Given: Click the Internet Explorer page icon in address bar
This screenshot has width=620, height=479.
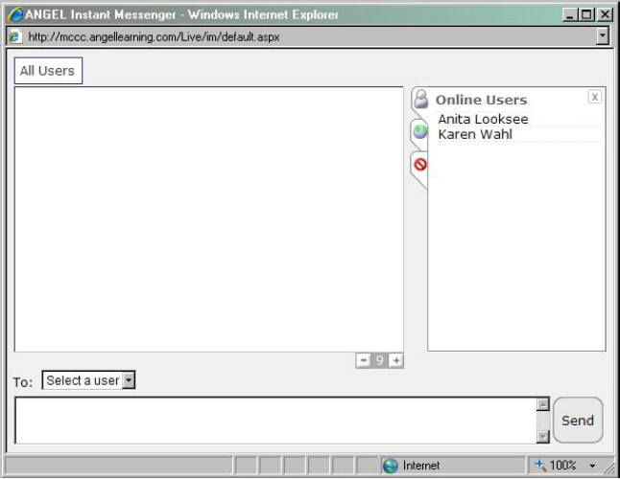Looking at the screenshot, I should tap(15, 35).
